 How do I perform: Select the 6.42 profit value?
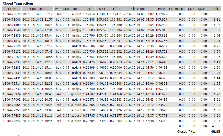217,25
